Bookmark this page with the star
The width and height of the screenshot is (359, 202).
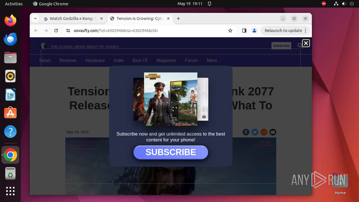coord(230,31)
